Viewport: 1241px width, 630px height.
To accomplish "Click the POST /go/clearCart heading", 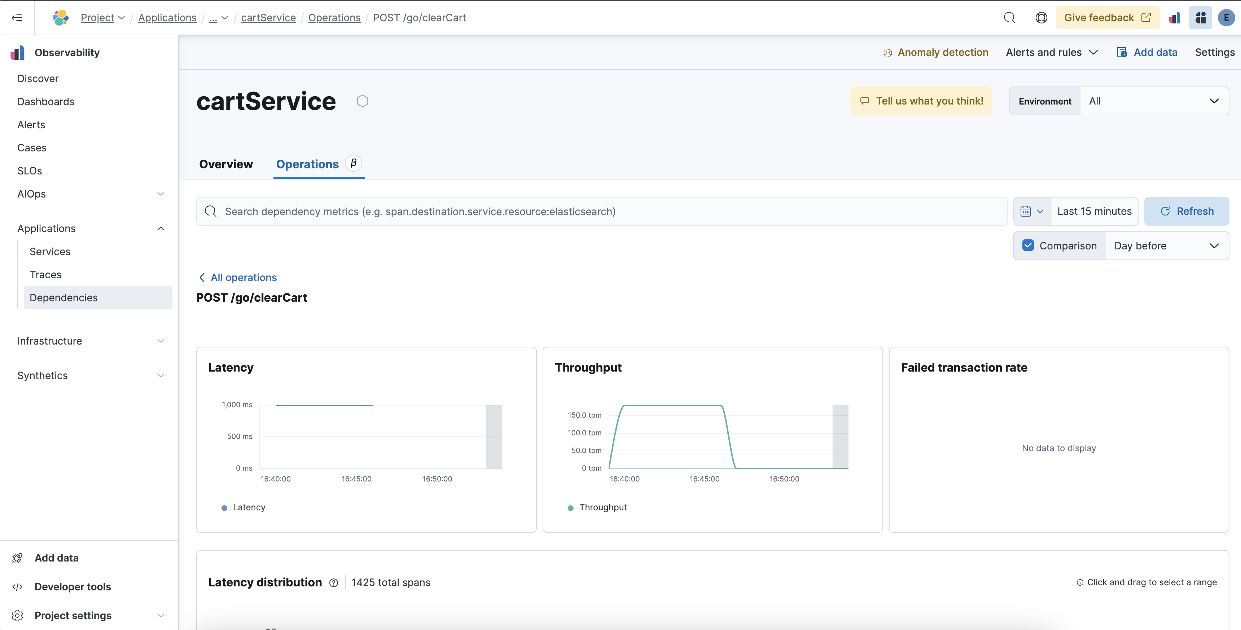I will pyautogui.click(x=251, y=298).
